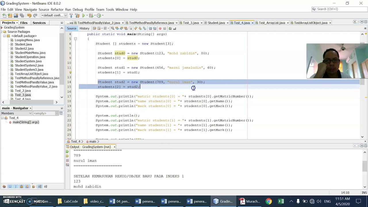368x207 pixels.
Task: Click the editor vertical scrollbar
Action: pos(362,85)
